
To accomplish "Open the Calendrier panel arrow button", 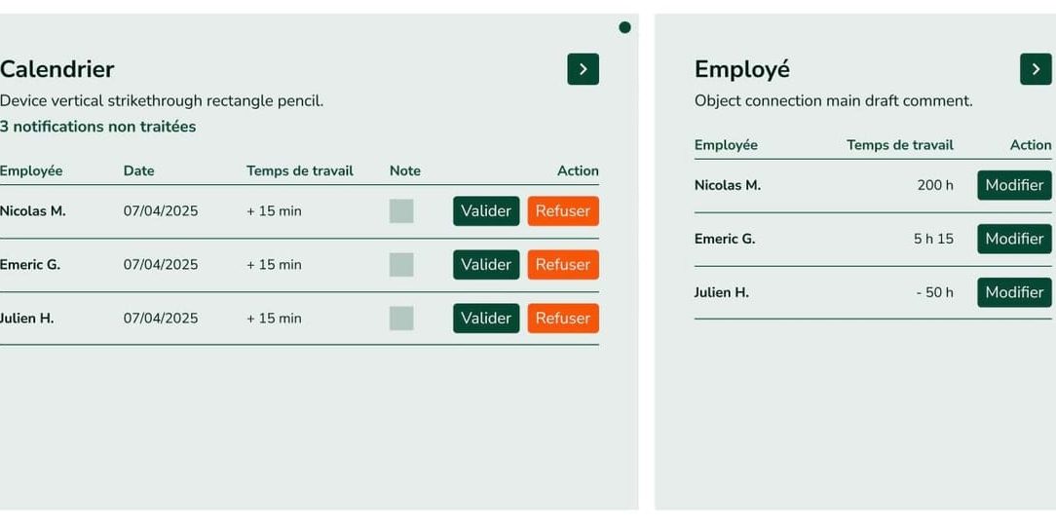I will tap(583, 69).
